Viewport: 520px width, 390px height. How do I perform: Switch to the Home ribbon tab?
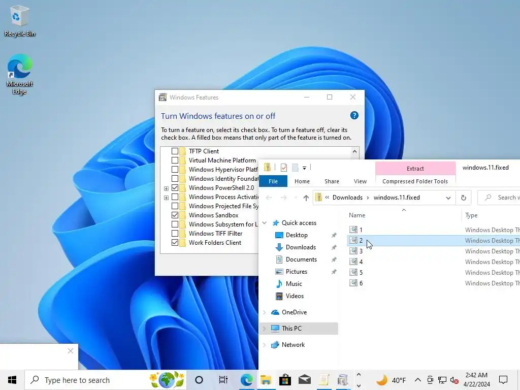tap(302, 181)
